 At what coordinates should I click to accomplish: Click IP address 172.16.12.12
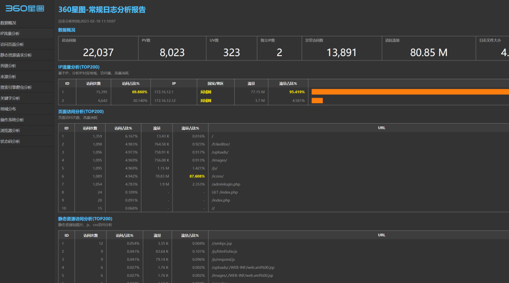coord(165,100)
